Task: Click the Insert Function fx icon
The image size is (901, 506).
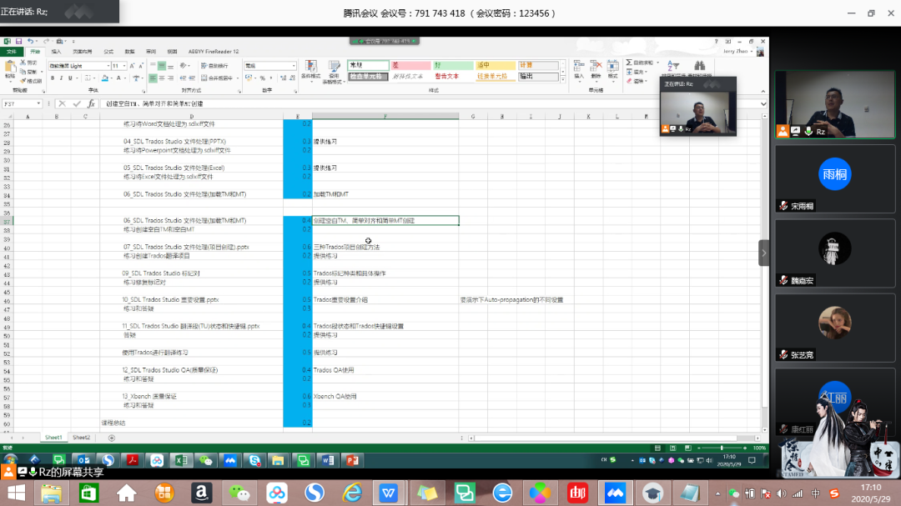Action: tap(90, 103)
